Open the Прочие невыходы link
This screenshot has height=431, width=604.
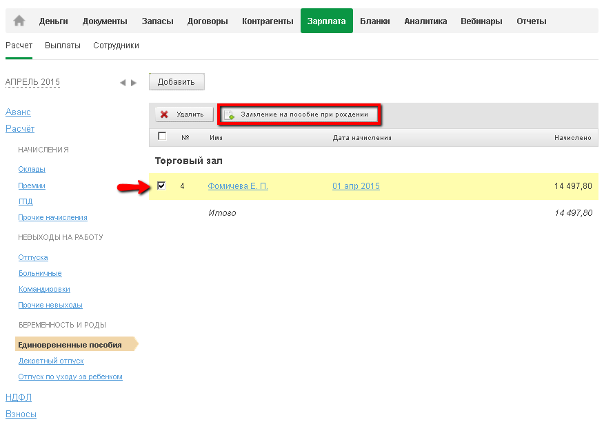(50, 305)
